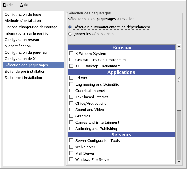187x169 pixels.
Task: Check Office/Productivity package group
Action: (71, 103)
